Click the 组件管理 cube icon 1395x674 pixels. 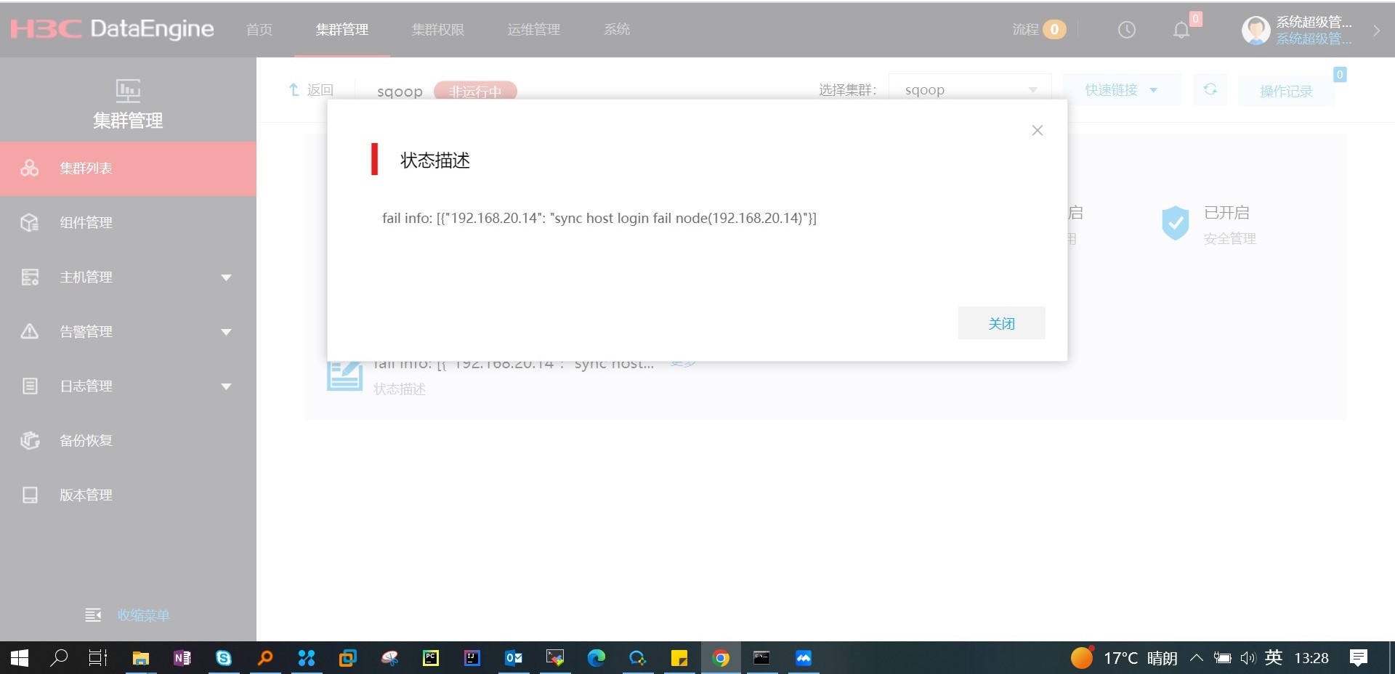(30, 223)
